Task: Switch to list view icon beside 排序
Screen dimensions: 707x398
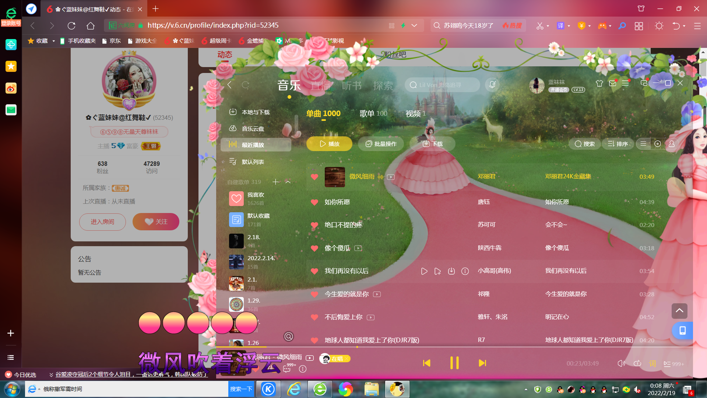Action: [643, 144]
